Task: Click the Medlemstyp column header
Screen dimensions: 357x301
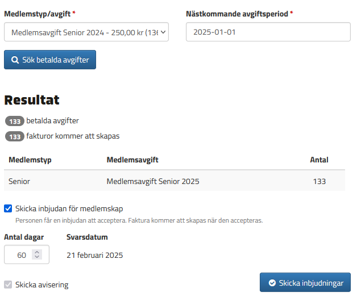Action: click(x=30, y=160)
